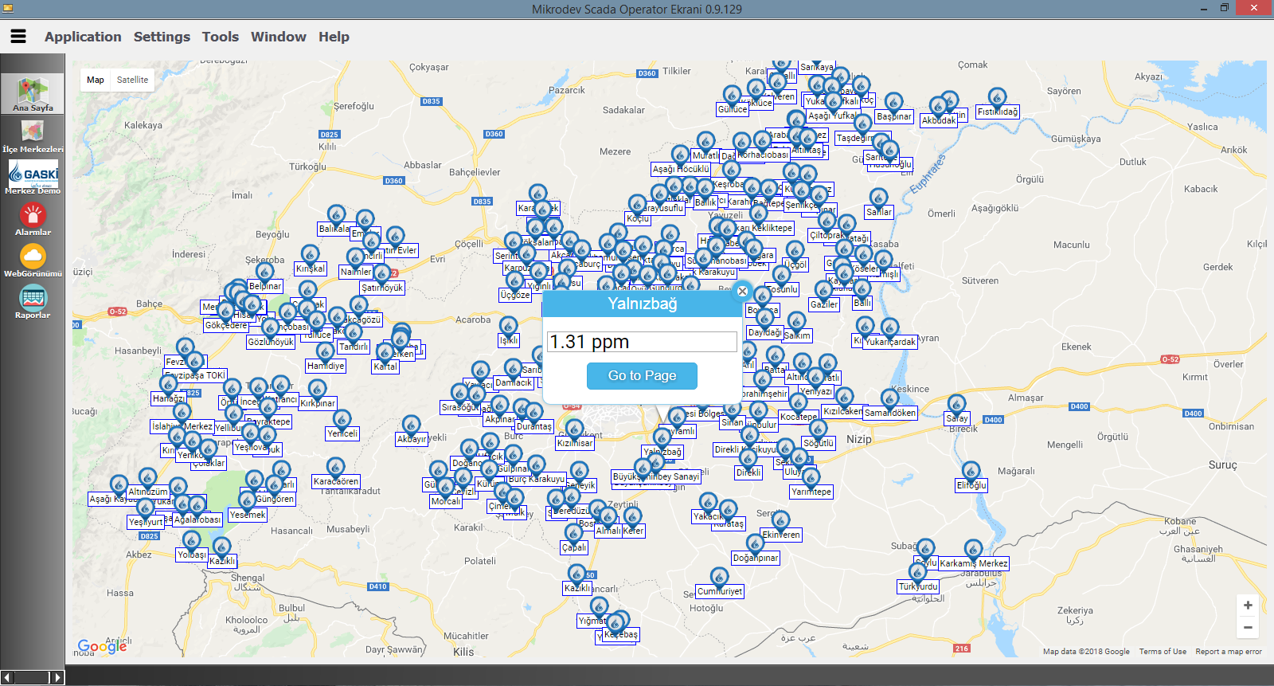
Task: Select the Yarımtepe station marker
Action: 811,478
